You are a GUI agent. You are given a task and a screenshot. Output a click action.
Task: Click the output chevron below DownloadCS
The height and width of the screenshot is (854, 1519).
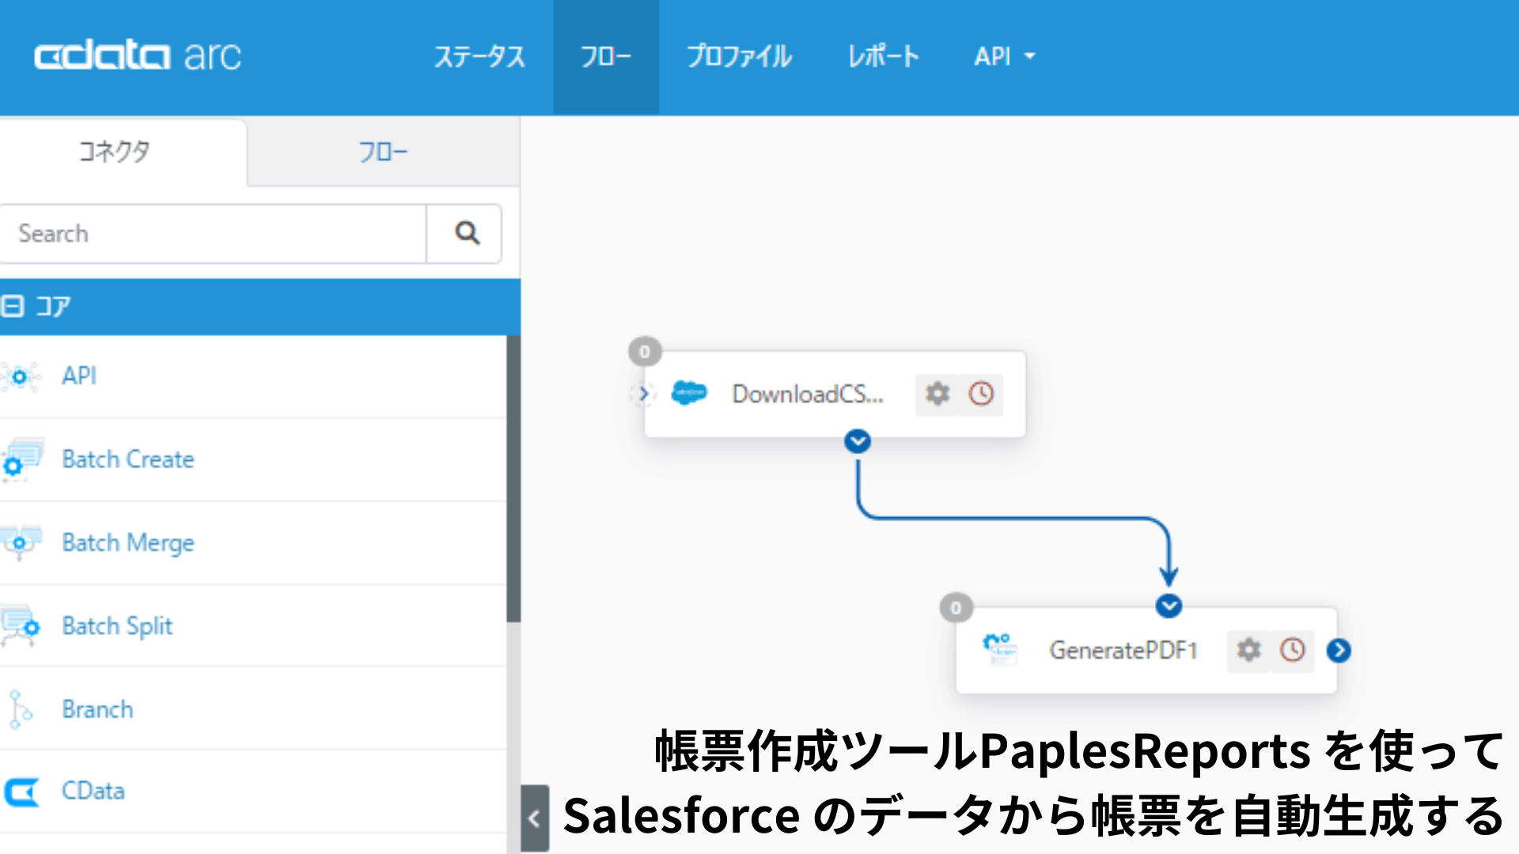858,441
